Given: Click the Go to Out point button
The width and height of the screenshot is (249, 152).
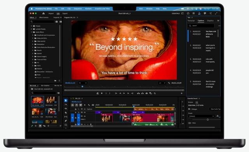Looking at the screenshot, I should (x=132, y=93).
